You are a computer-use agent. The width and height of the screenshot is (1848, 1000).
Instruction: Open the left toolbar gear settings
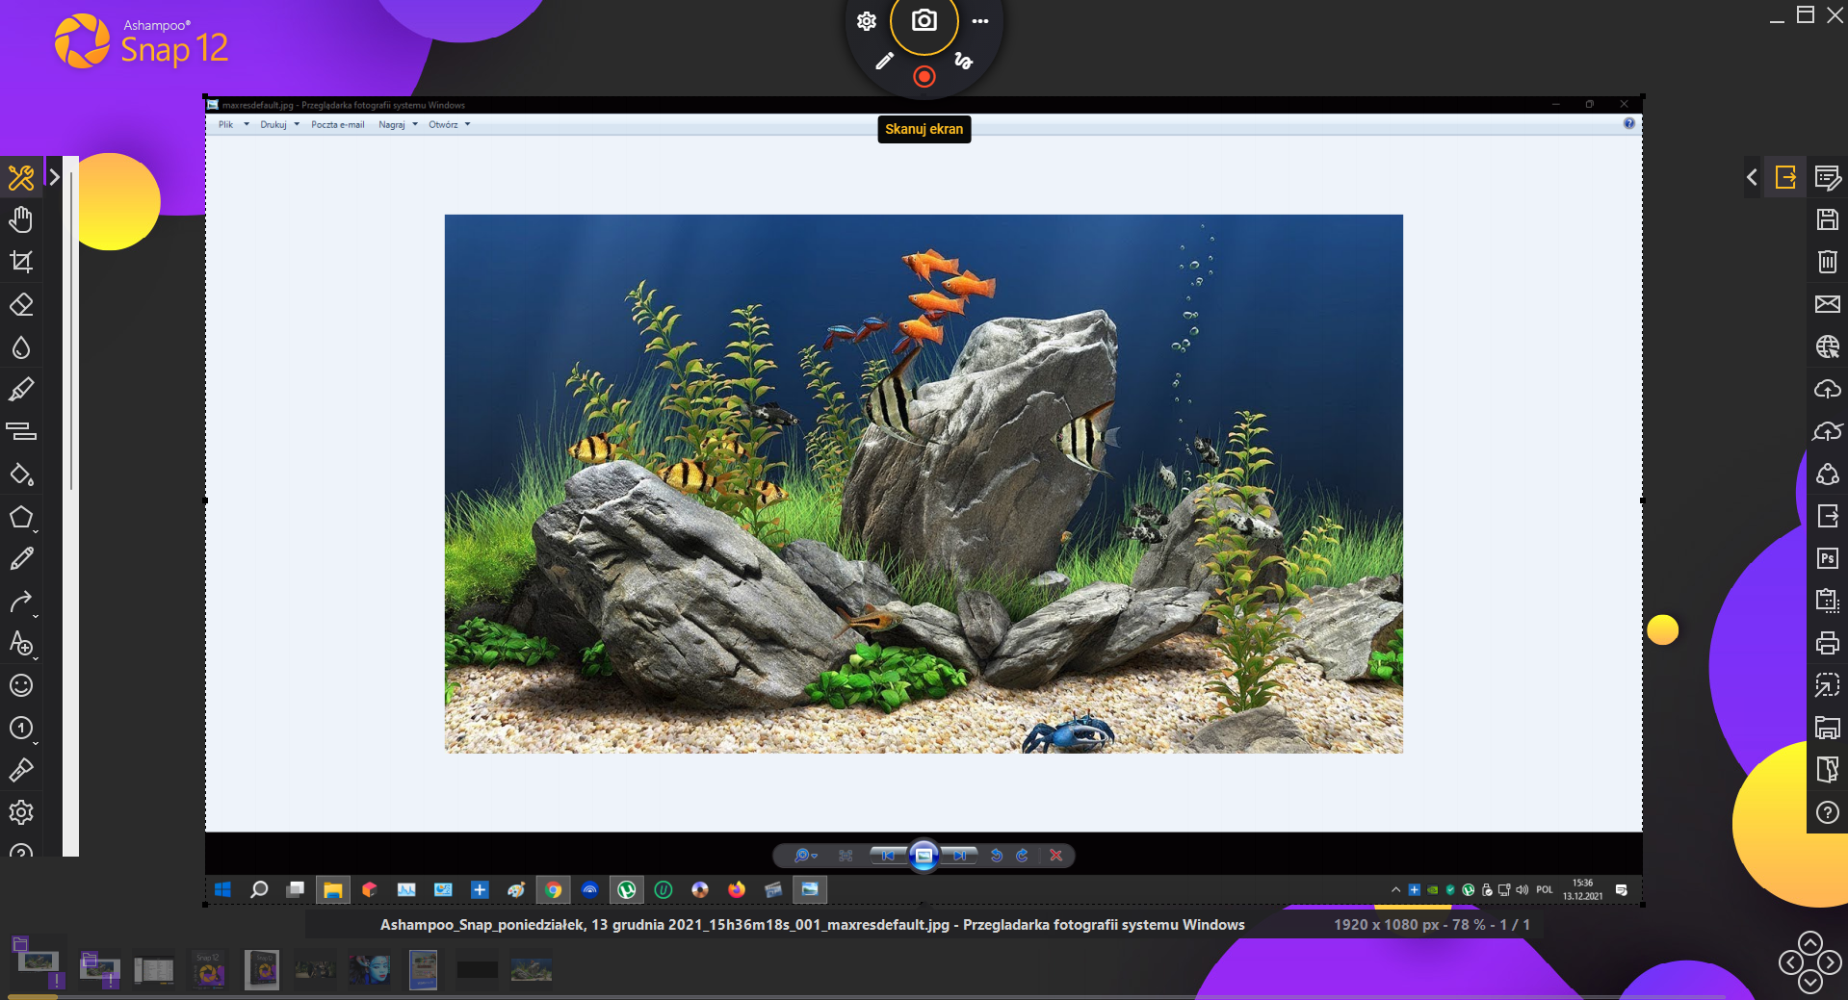click(21, 812)
